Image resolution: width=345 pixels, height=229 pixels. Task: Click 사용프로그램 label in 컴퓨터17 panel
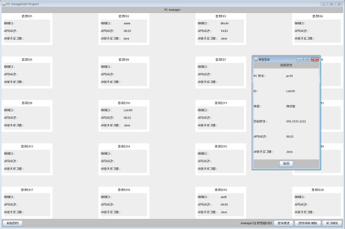pyautogui.click(x=14, y=212)
